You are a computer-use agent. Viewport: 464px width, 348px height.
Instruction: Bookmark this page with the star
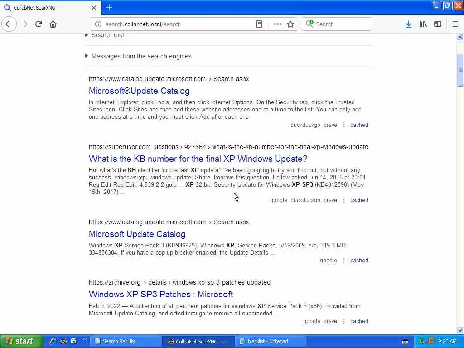tap(290, 24)
